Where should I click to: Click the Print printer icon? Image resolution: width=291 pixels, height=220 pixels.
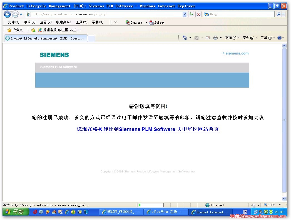point(215,38)
